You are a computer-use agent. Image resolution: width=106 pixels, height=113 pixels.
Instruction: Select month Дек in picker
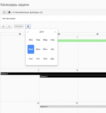pyautogui.click(x=52, y=59)
